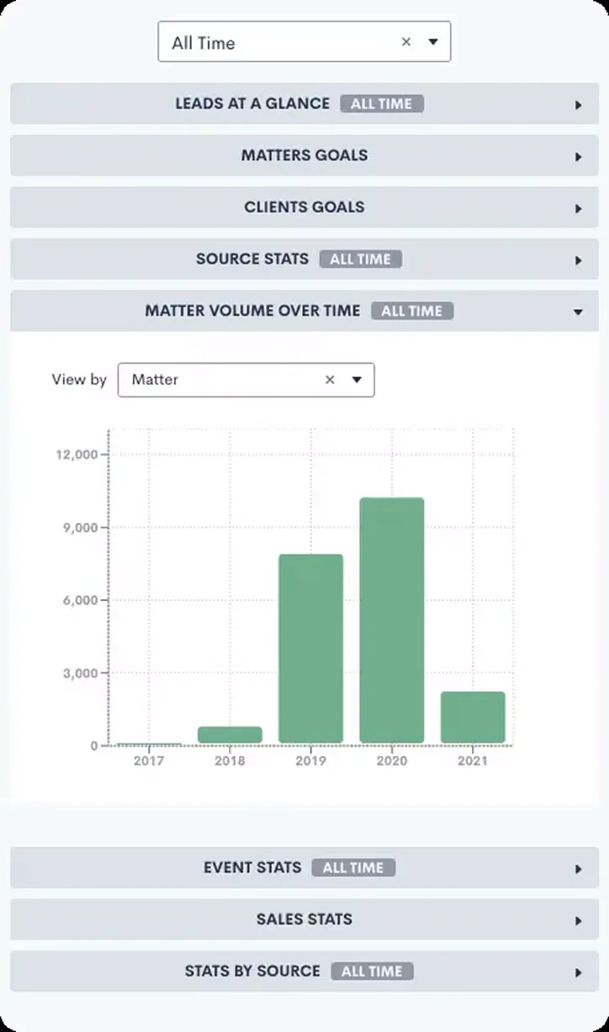Click inside the All Time input field
Viewport: 609px width, 1032px height.
(252, 41)
